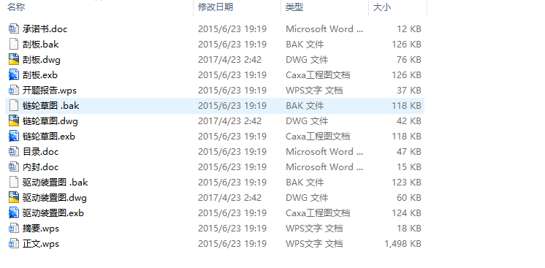The image size is (545, 268).
Task: Click the 开题报告.wps document icon
Action: pos(14,90)
